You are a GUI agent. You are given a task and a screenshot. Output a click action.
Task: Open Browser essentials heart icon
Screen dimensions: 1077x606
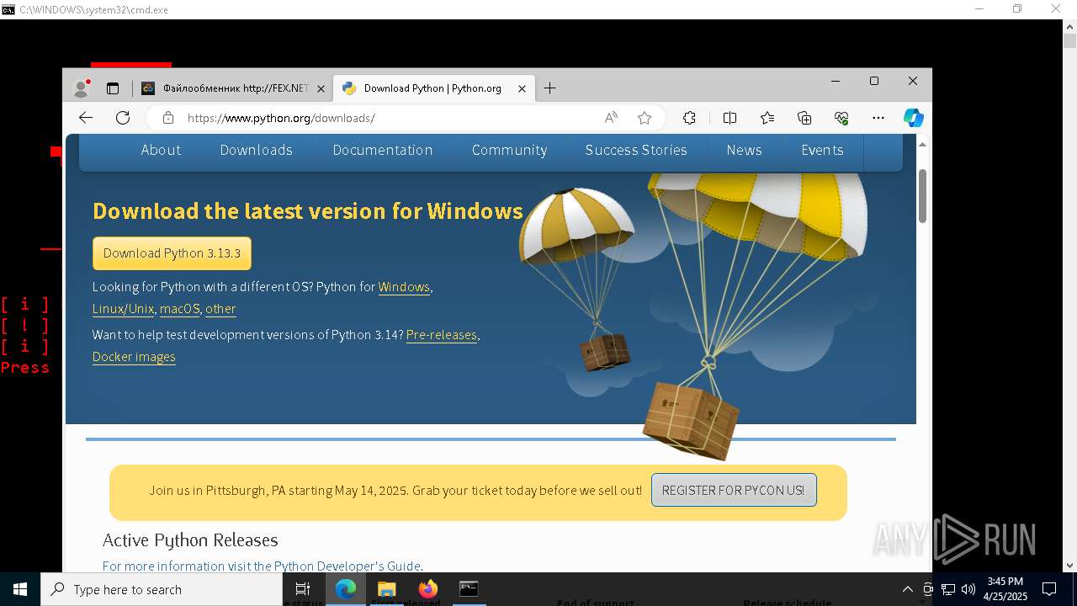pyautogui.click(x=841, y=118)
